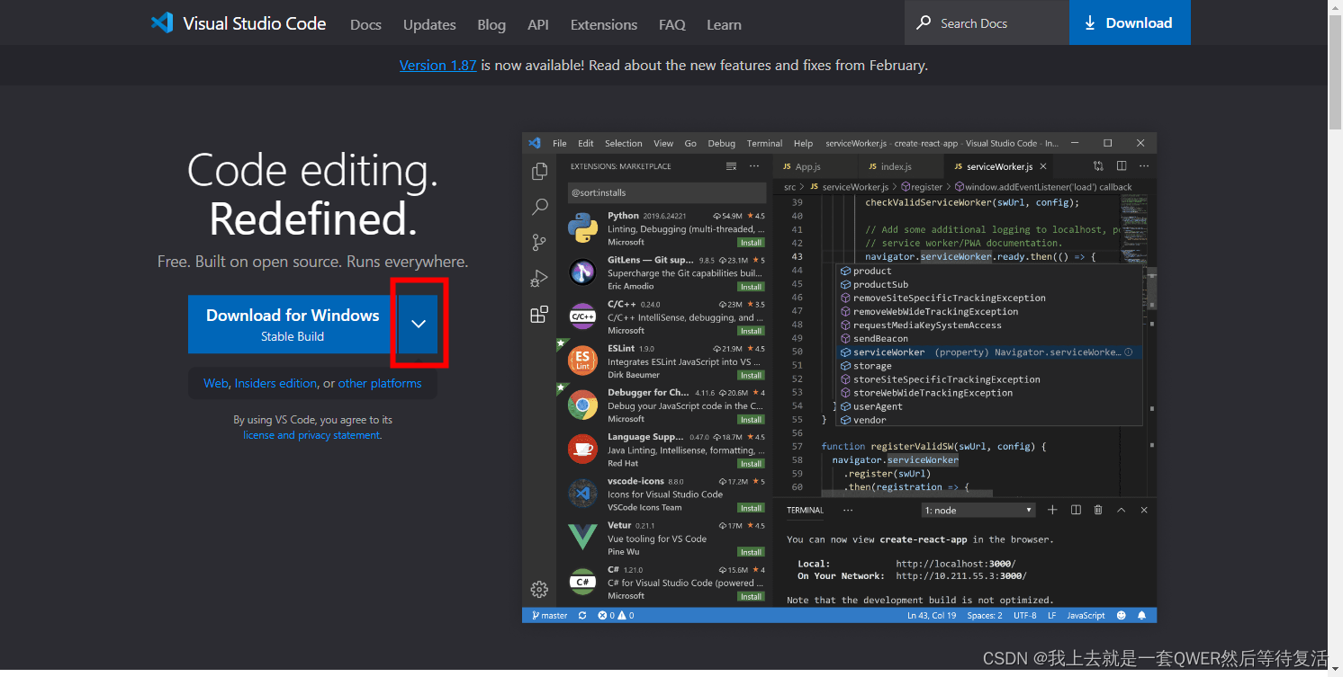This screenshot has height=677, width=1343.
Task: Click the terminal panel ellipsis next to TERMINAL
Action: tap(847, 510)
